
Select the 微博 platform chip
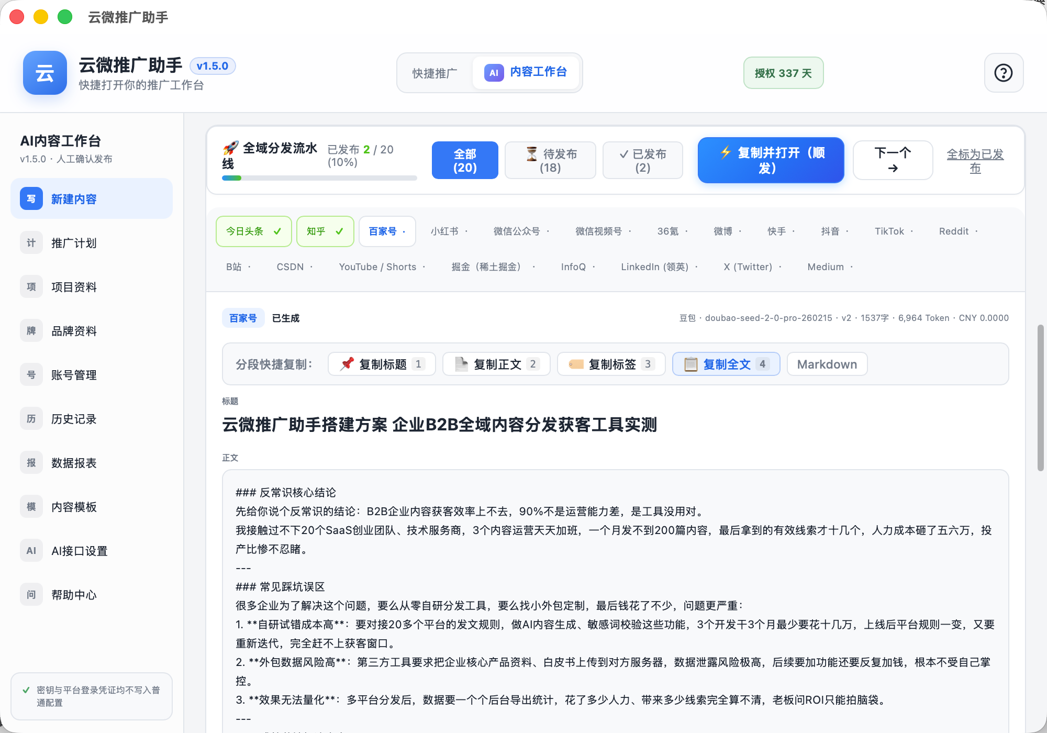[728, 231]
